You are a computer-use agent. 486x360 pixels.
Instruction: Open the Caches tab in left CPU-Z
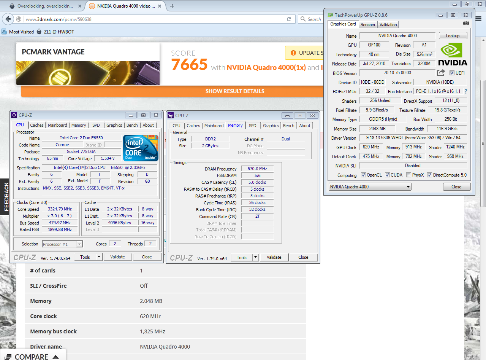coord(37,125)
